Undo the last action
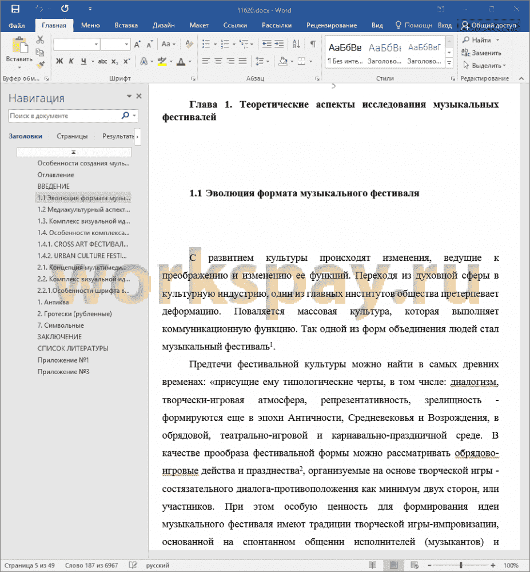 39,9
